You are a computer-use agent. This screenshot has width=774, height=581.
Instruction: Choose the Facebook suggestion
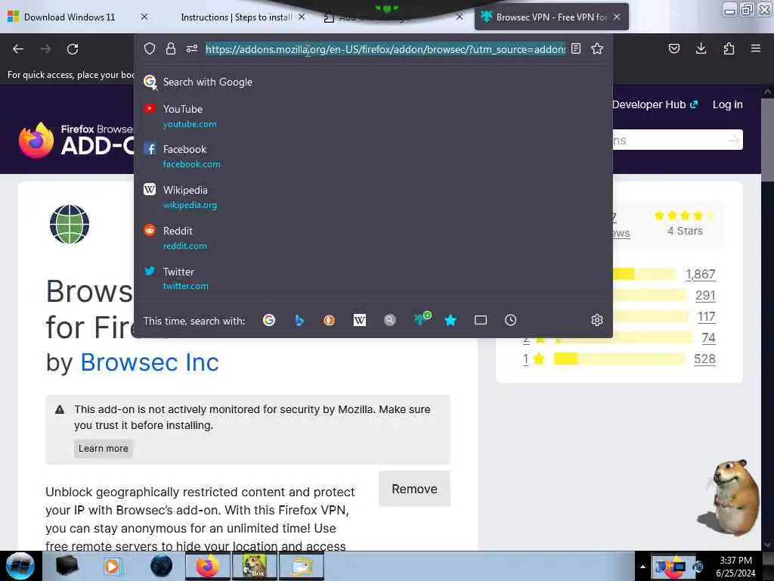[x=373, y=156]
